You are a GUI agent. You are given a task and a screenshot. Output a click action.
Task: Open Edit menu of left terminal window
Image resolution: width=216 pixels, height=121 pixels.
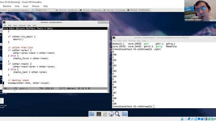[x=10, y=26]
